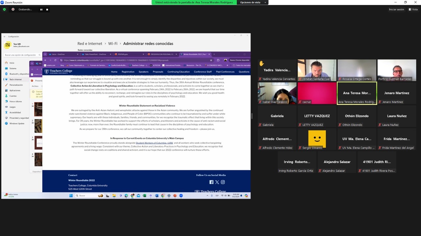
Task: Open the Vista layout menu
Action: [x=413, y=10]
